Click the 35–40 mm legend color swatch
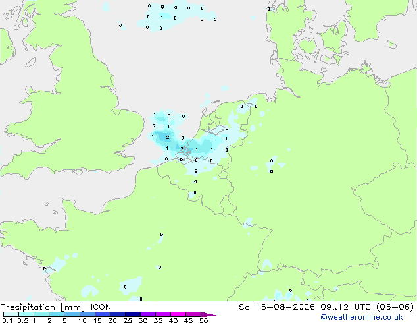Screen dimensions: 417x323 tap(163, 314)
